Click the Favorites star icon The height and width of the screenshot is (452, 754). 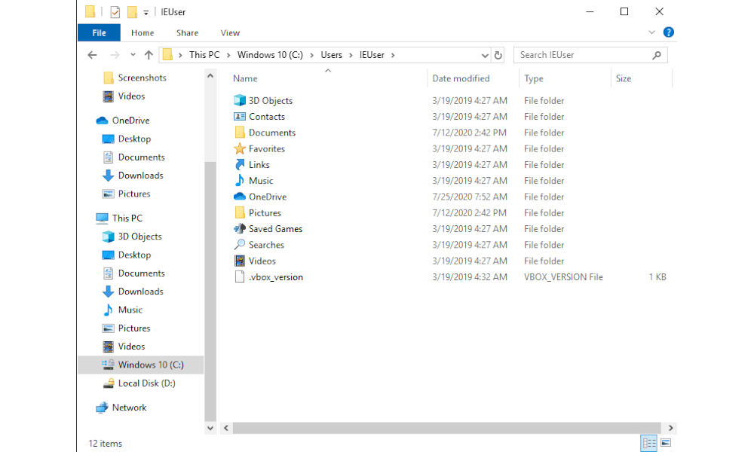[240, 148]
